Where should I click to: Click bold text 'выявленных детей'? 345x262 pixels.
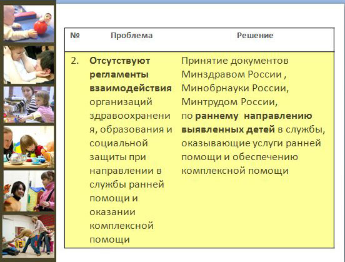pos(228,129)
